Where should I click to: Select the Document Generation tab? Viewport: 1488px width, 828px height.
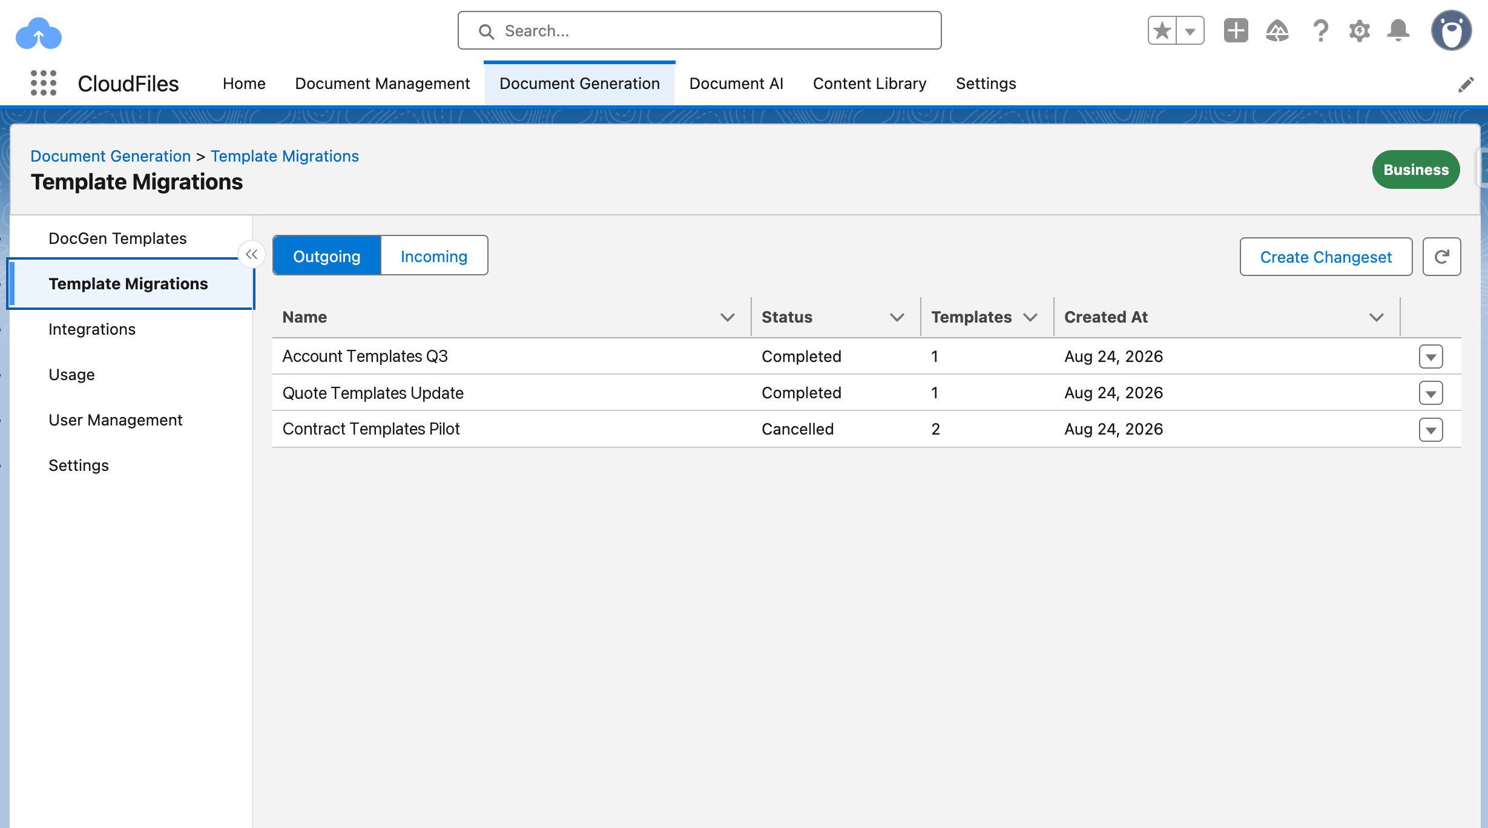coord(579,84)
